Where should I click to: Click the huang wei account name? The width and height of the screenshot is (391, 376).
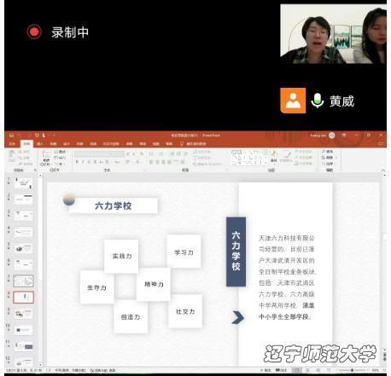[318, 136]
